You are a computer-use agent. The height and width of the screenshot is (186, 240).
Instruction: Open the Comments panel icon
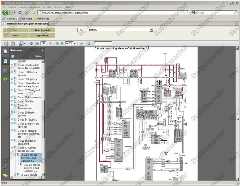tap(5, 176)
